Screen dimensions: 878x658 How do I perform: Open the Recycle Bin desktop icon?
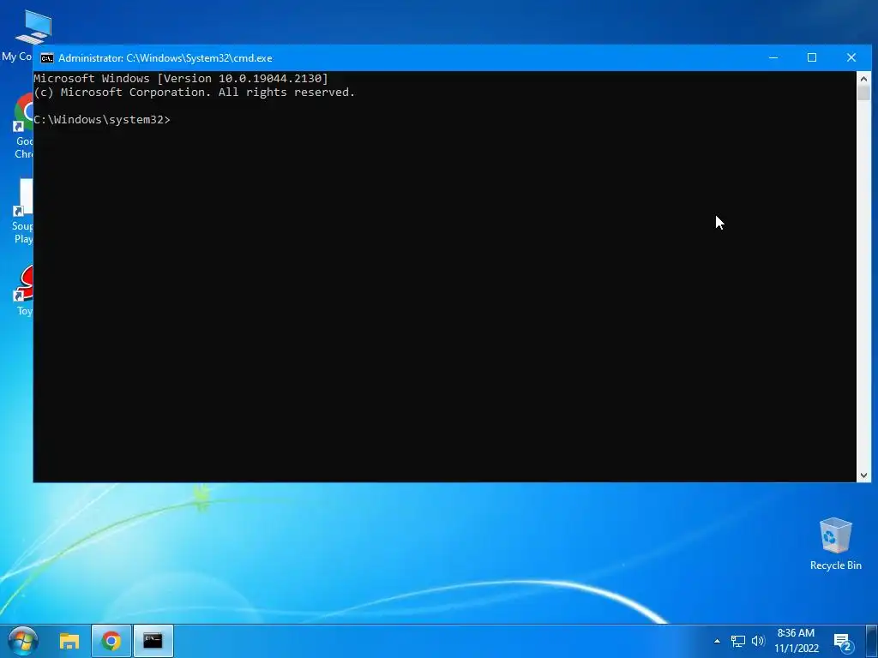coord(835,543)
